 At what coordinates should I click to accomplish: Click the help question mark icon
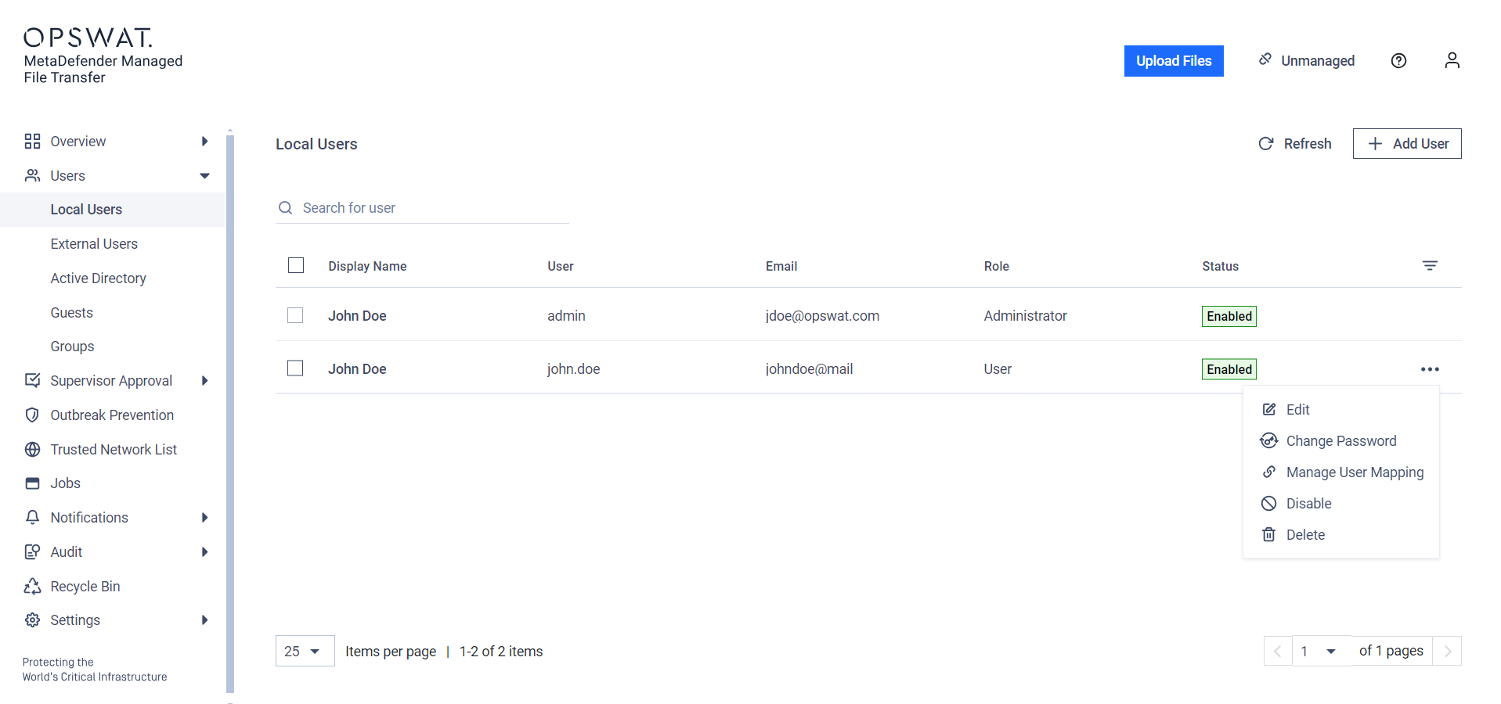point(1398,61)
